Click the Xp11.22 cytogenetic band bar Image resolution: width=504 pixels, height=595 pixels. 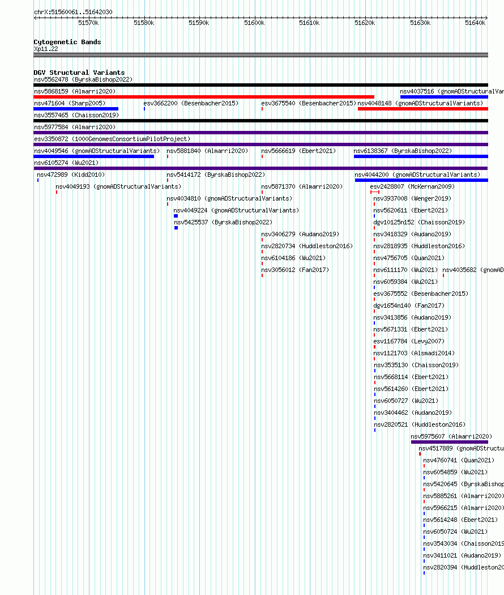pos(260,55)
